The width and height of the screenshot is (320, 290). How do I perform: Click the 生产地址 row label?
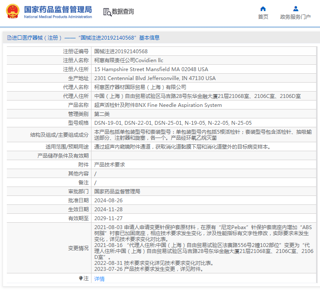tap(78, 78)
